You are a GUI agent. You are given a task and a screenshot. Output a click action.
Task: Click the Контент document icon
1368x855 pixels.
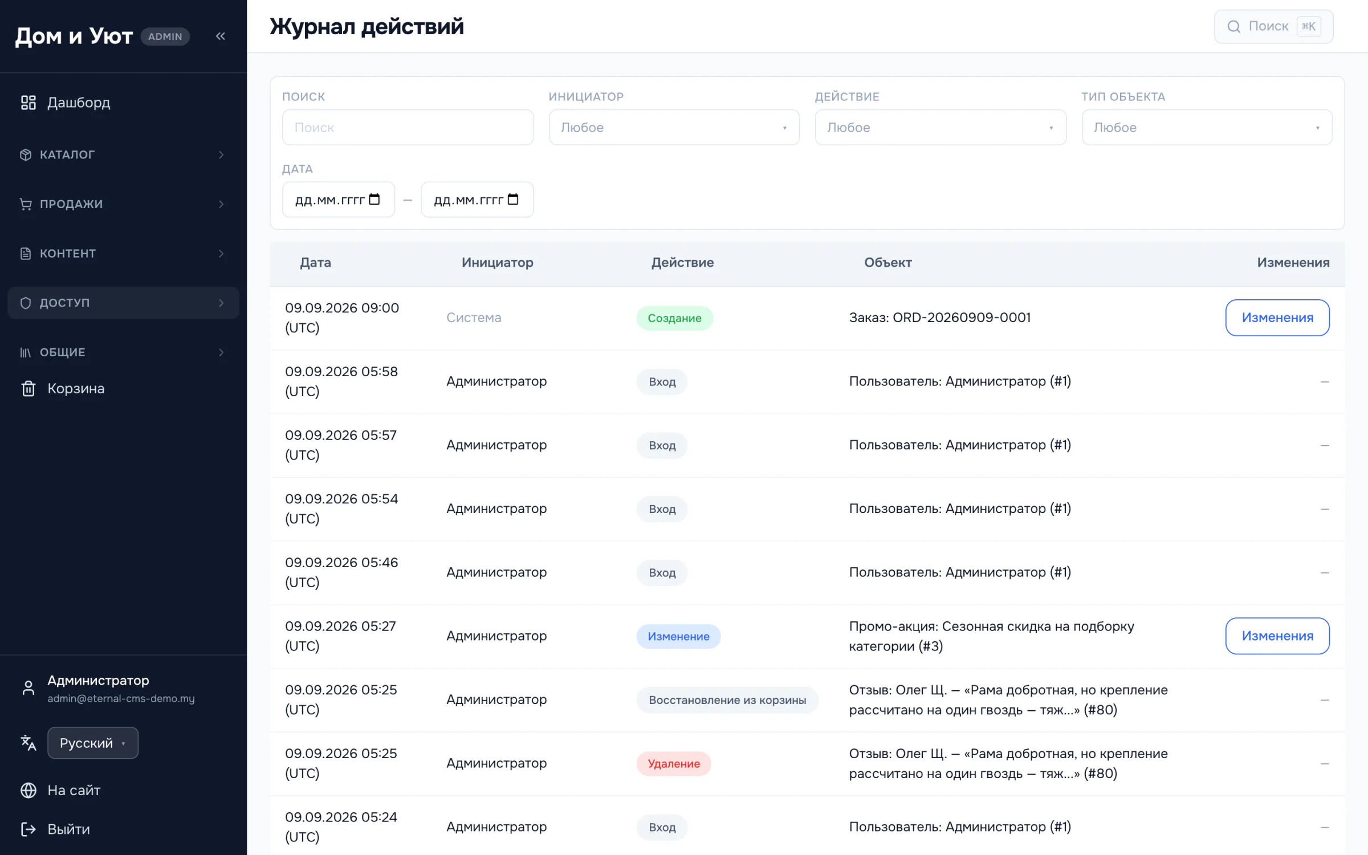(26, 254)
